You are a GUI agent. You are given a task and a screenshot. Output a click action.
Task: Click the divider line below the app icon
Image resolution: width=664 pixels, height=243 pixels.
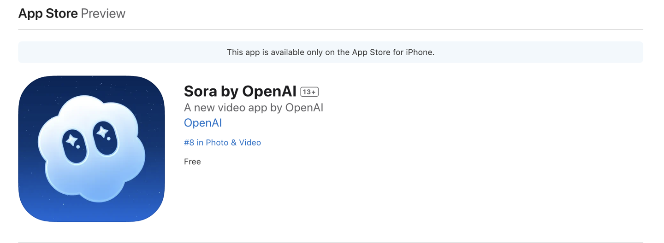330,242
